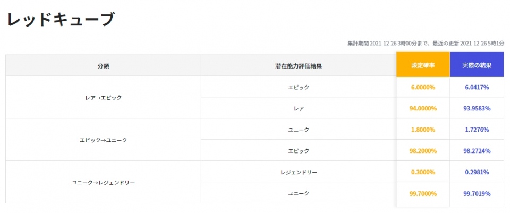Click the 99.7000% set probability value
This screenshot has height=213, width=510.
click(x=423, y=193)
